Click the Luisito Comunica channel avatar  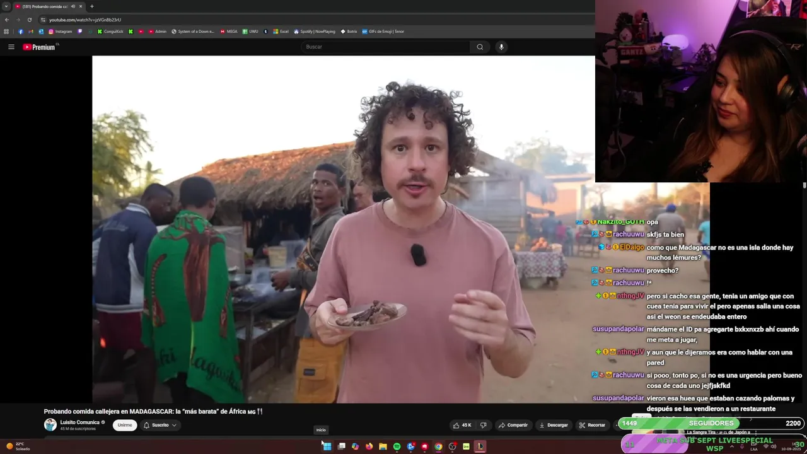50,425
